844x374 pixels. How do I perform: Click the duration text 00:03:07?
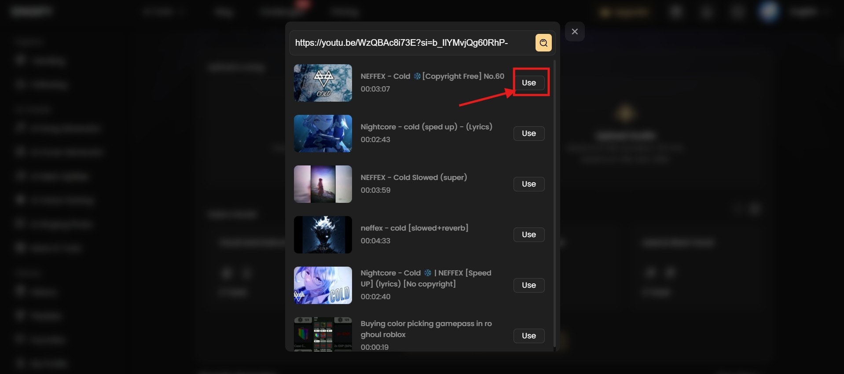click(x=375, y=89)
